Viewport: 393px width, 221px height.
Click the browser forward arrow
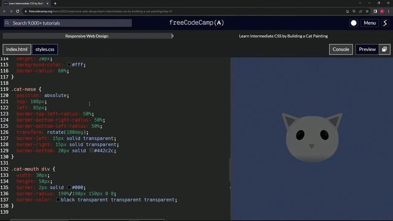pyautogui.click(x=11, y=11)
